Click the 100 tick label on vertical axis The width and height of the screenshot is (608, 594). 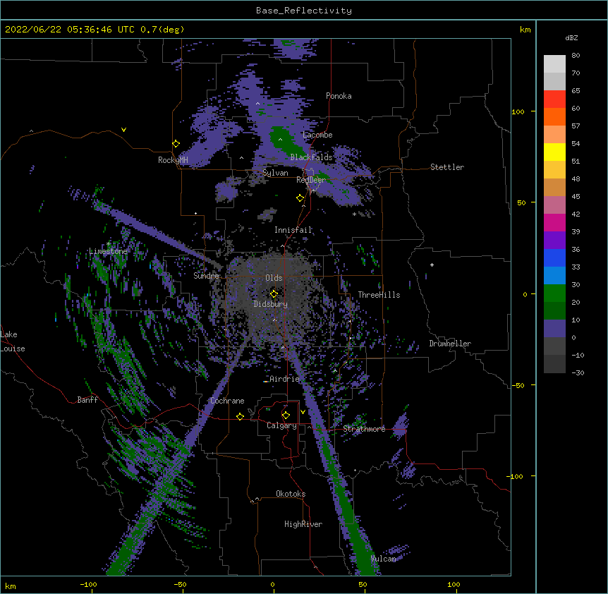[518, 111]
